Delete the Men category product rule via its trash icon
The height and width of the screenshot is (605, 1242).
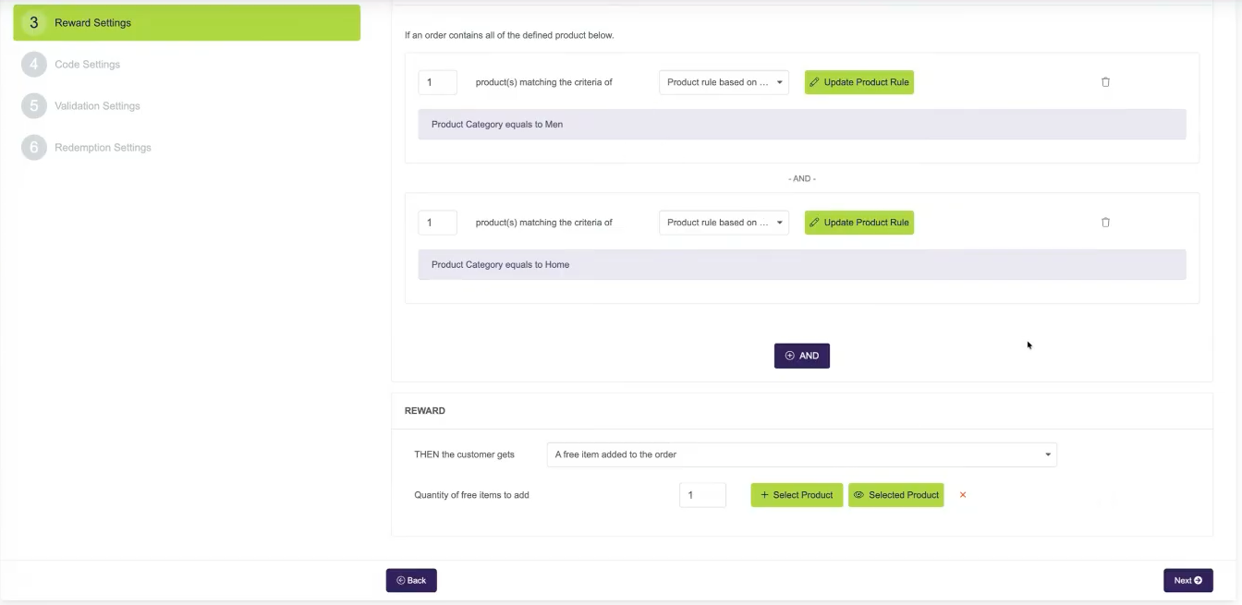pyautogui.click(x=1105, y=82)
